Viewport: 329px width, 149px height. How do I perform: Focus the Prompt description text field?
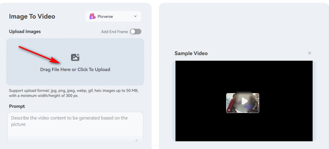click(x=75, y=127)
